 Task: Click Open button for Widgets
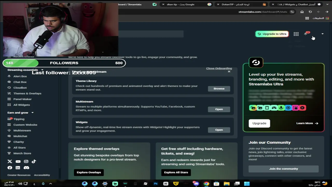coord(219,130)
